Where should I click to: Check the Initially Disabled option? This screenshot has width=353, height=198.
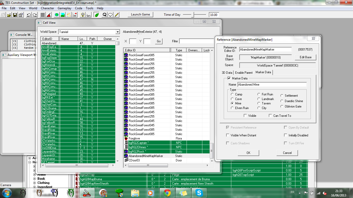pos(286,135)
